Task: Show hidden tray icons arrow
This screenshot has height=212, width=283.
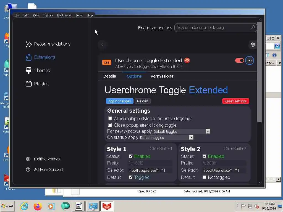Action: [237, 206]
